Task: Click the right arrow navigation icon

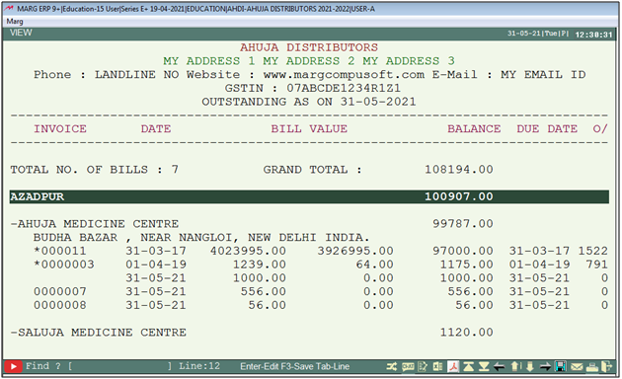Action: [545, 367]
